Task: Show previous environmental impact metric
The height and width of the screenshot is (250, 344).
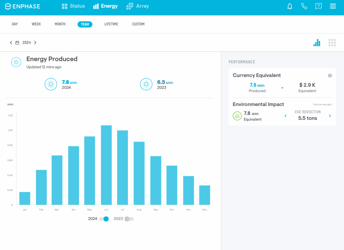Action: (286, 116)
